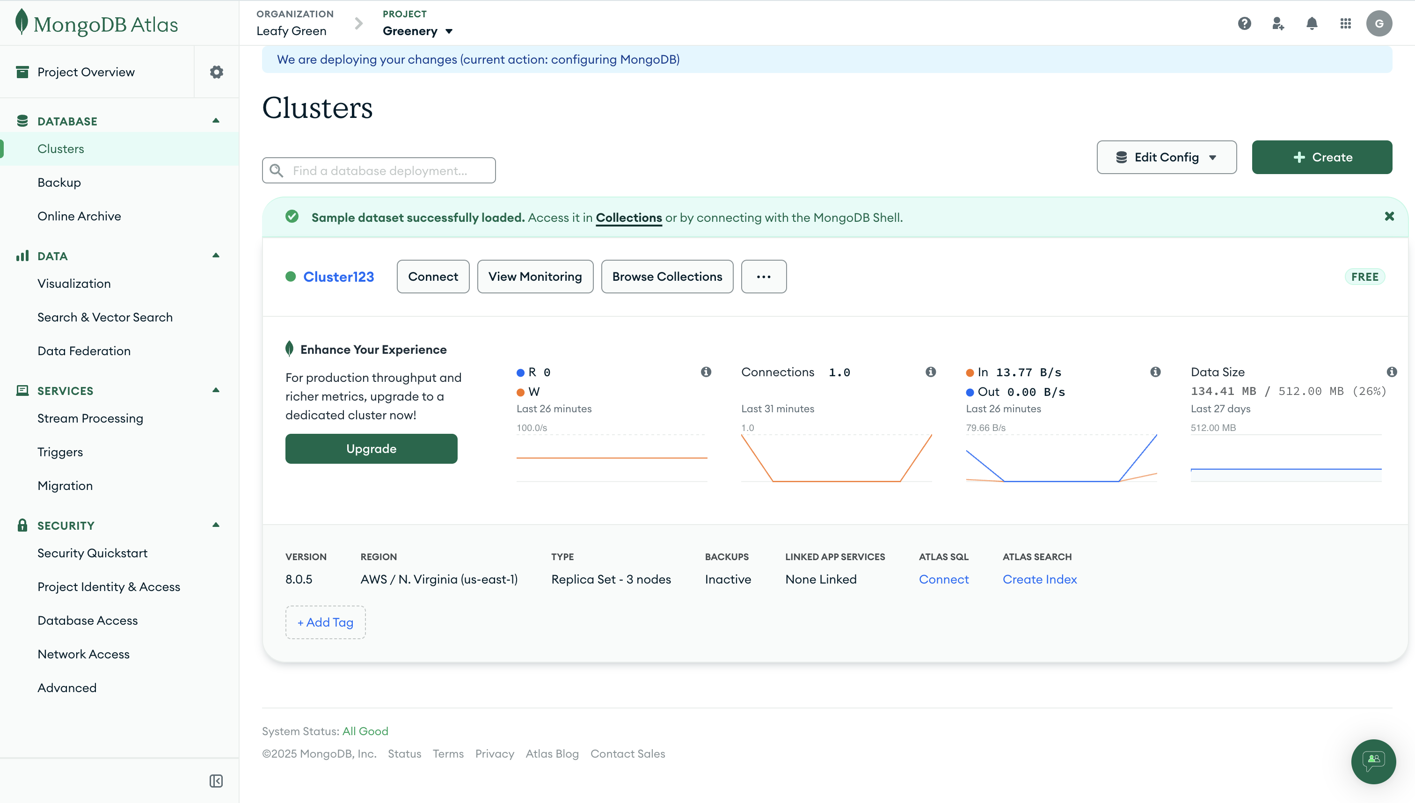
Task: Click Connect for Cluster123
Action: point(433,276)
